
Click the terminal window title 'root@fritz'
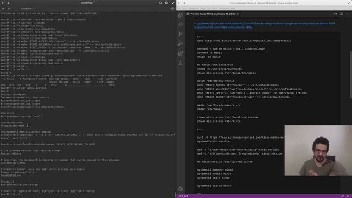87,3
